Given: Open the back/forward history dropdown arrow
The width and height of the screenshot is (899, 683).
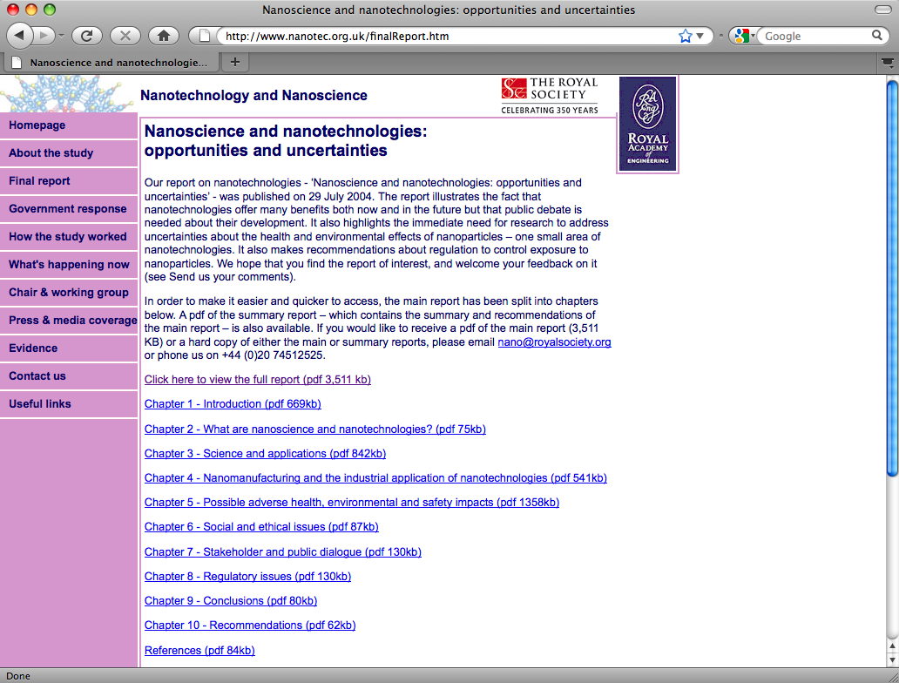Looking at the screenshot, I should tap(61, 36).
